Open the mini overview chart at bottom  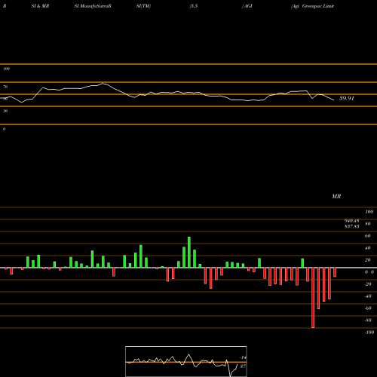click(x=186, y=361)
